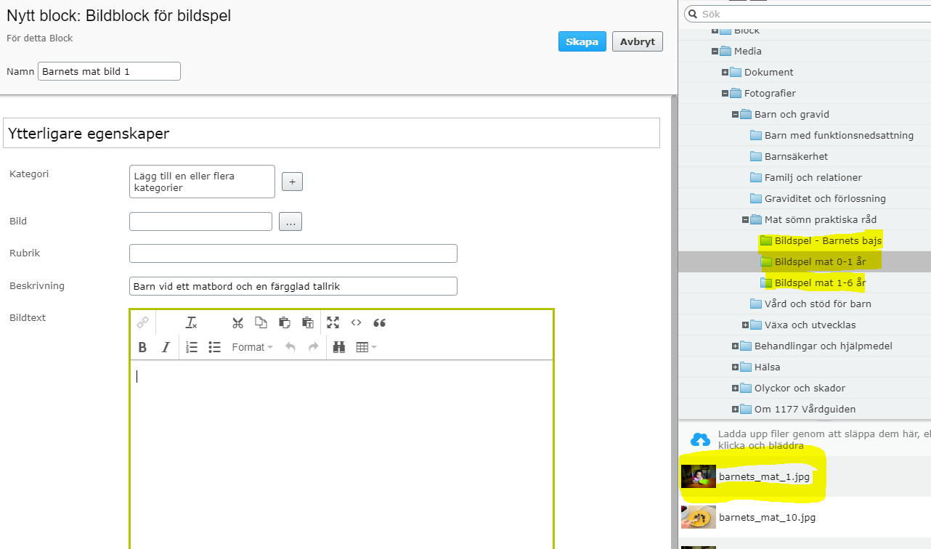931x549 pixels.
Task: Open source code view icon
Action: pyautogui.click(x=356, y=323)
